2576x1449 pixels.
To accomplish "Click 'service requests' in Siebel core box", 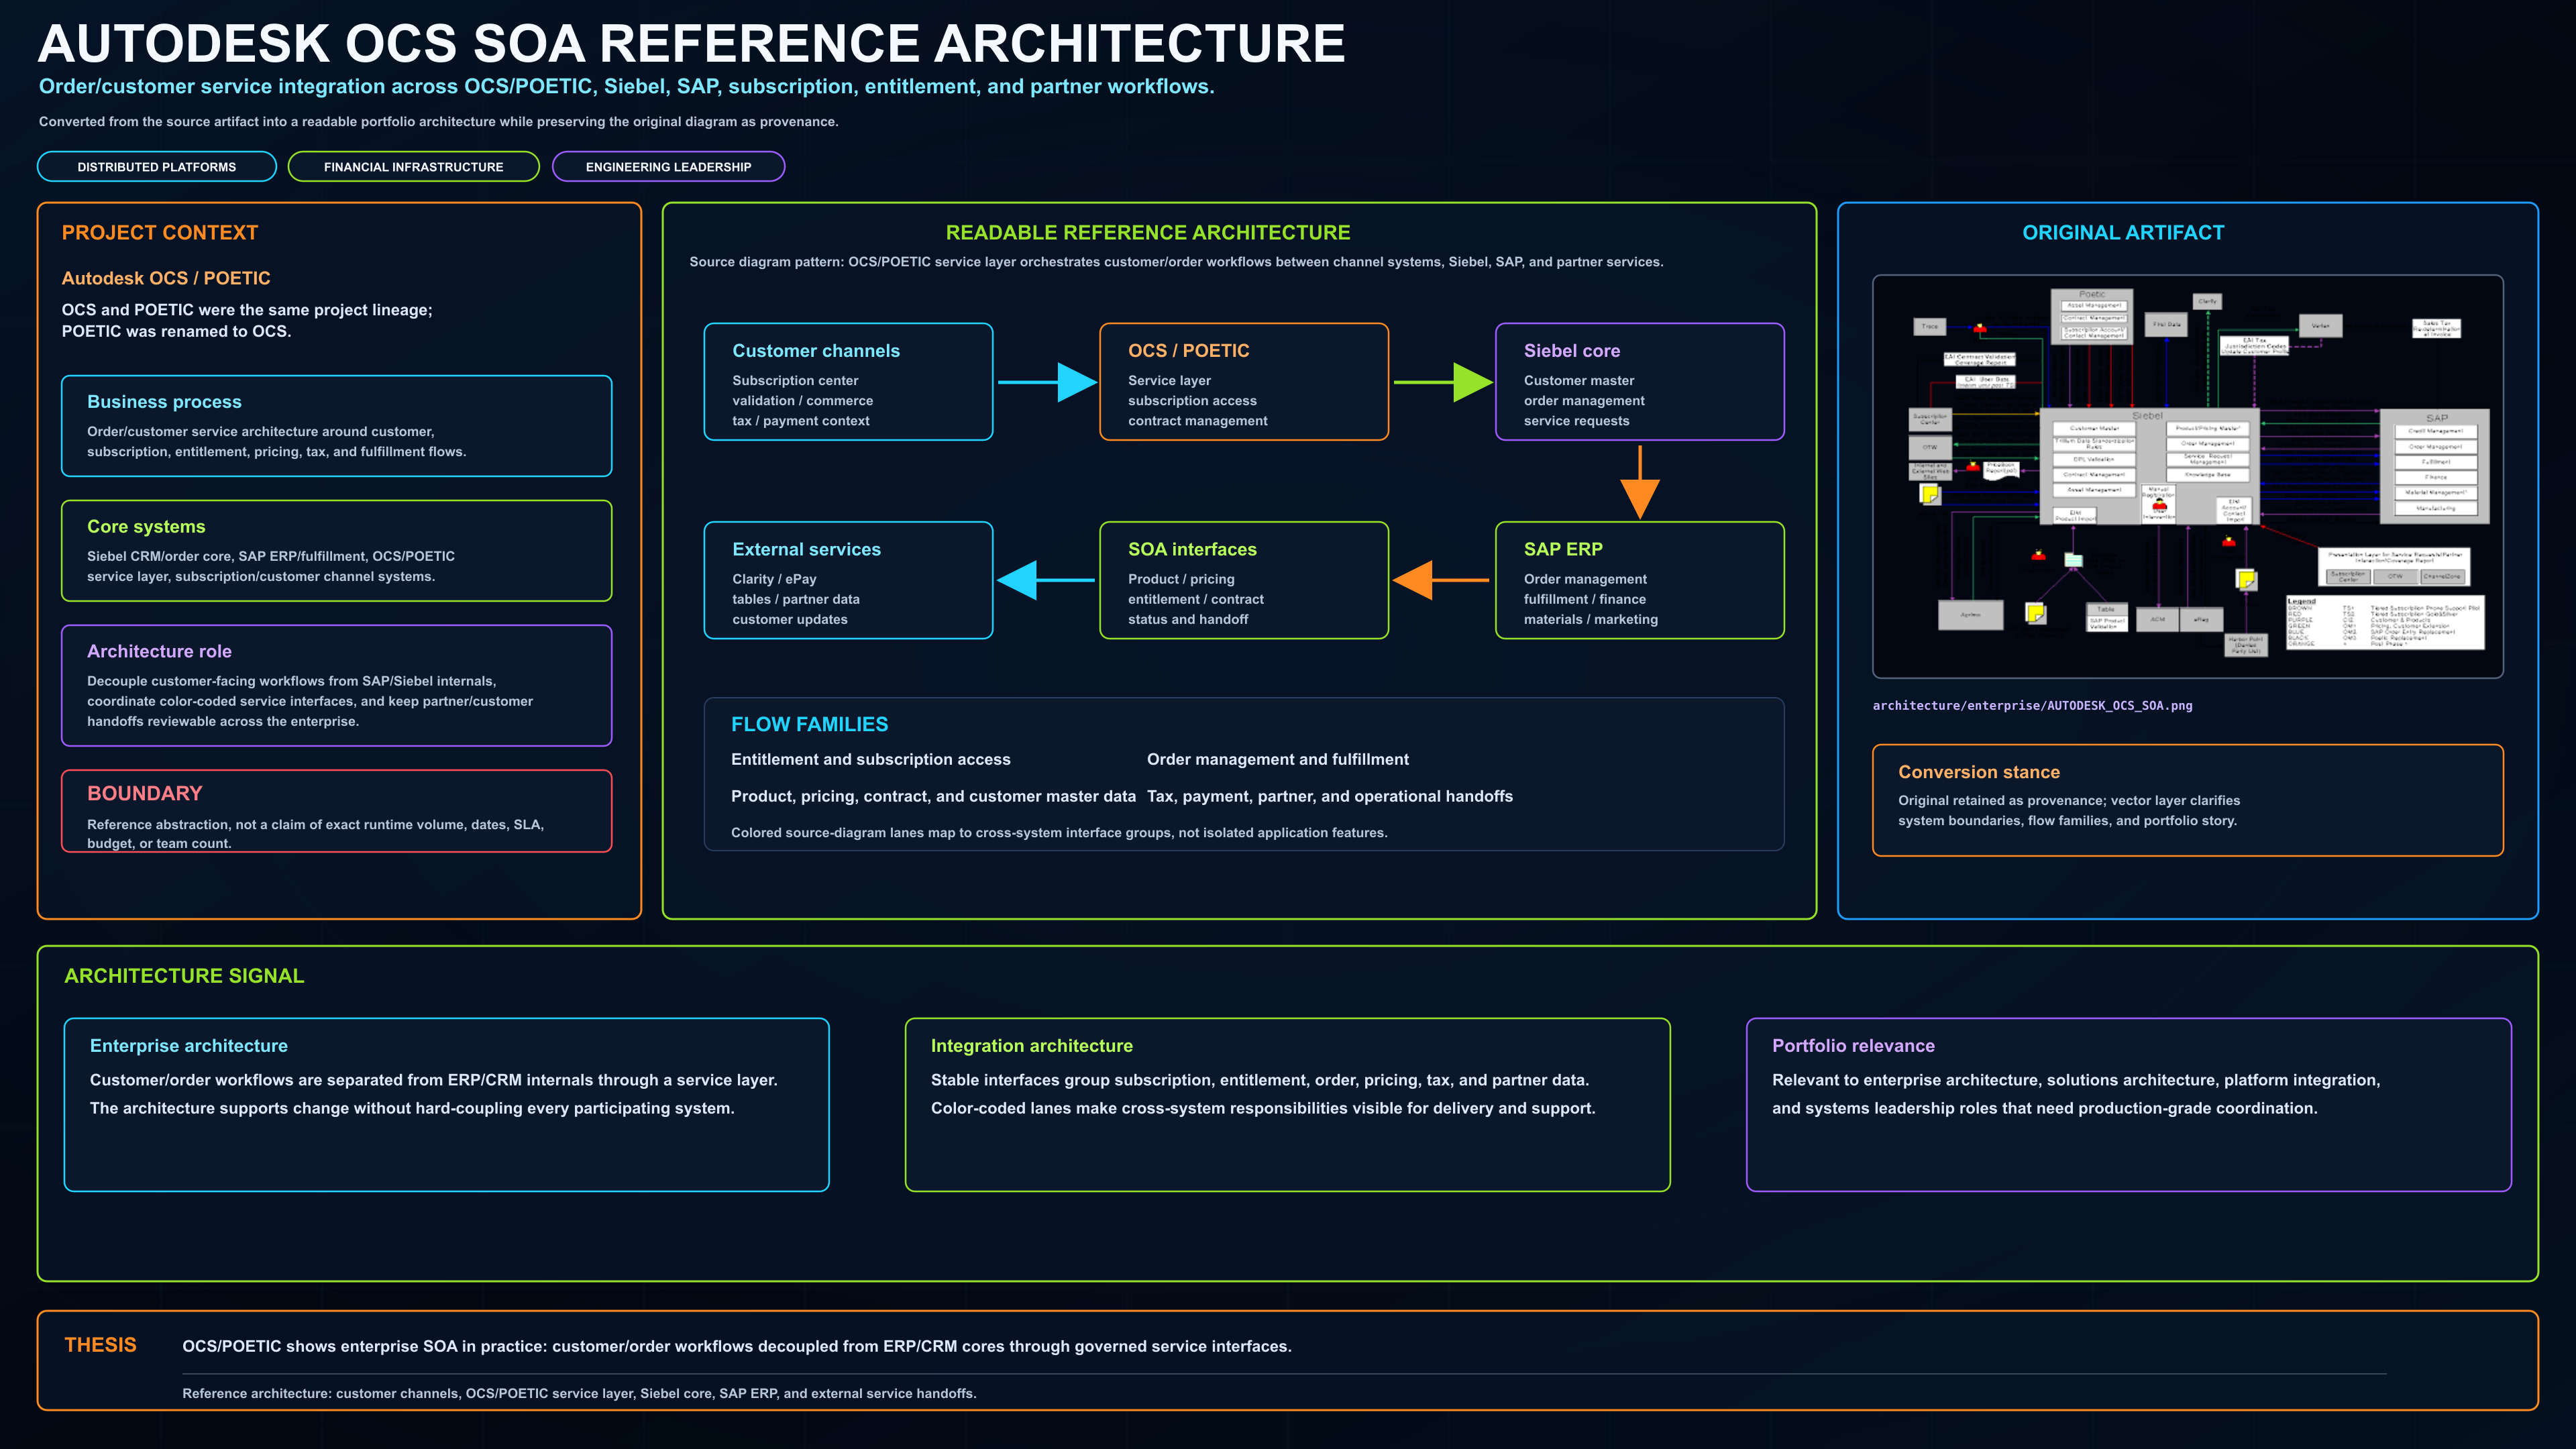I will 1576,421.
